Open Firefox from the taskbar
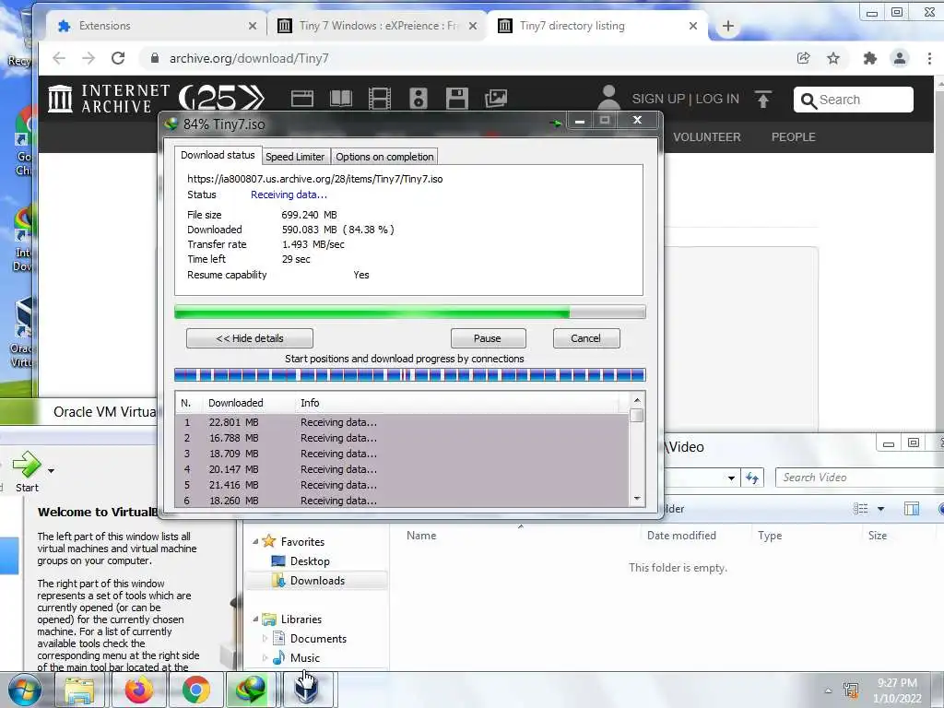Screen dimensions: 944x708 pyautogui.click(x=139, y=690)
